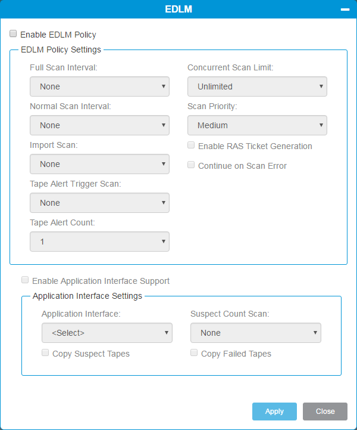Toggle Enable RAS Ticket Generation
This screenshot has width=357, height=430.
tap(191, 146)
